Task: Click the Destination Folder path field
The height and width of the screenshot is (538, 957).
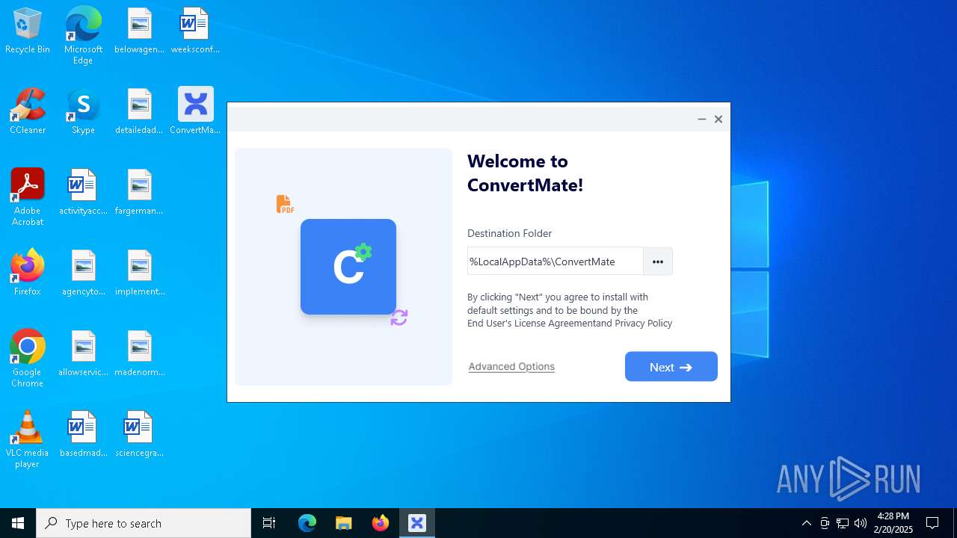Action: click(555, 262)
